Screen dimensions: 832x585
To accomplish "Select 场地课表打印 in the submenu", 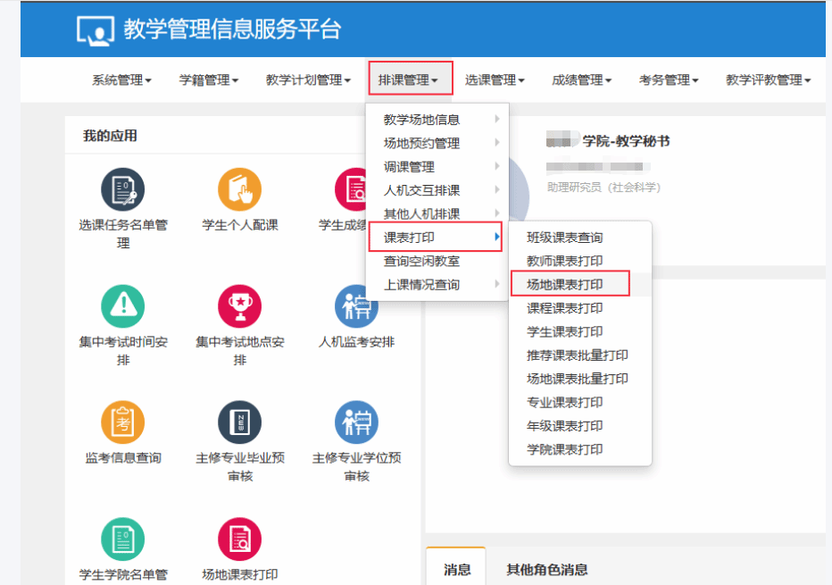I will tap(564, 285).
